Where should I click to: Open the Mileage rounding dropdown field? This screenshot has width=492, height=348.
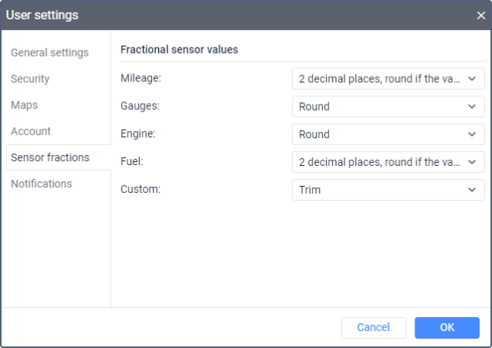[388, 79]
